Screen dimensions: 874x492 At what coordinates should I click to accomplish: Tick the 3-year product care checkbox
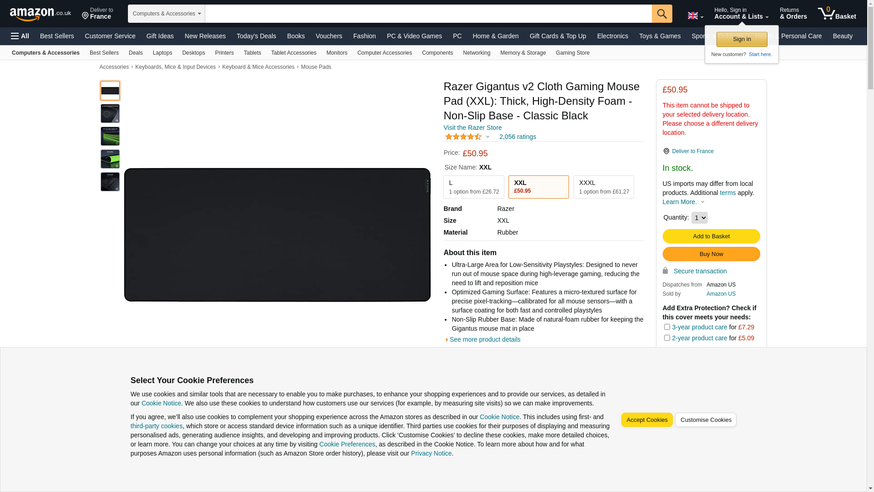click(667, 327)
